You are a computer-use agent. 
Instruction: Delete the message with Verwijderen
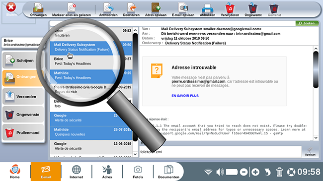pyautogui.click(x=230, y=9)
